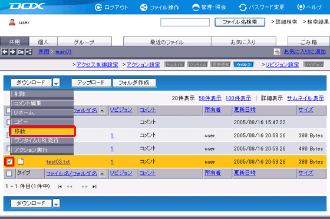Click the folder tree view icon
Screen dimensions: 330x219
29,52
